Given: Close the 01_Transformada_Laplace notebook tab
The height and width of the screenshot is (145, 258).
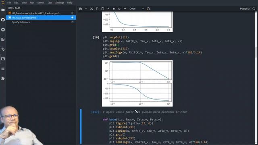Looking at the screenshot, I should point(73,13).
